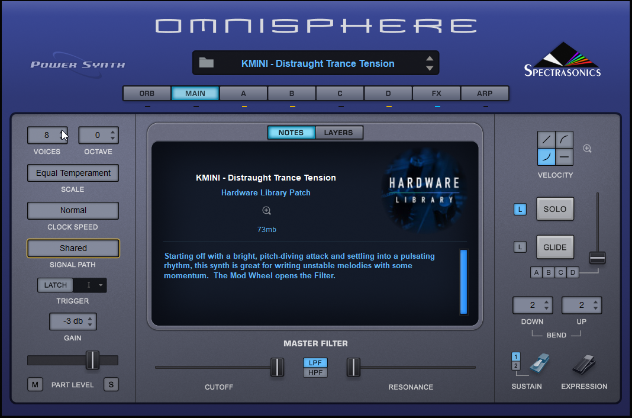This screenshot has height=418, width=632.
Task: Select the HPF master filter type
Action: click(x=315, y=372)
